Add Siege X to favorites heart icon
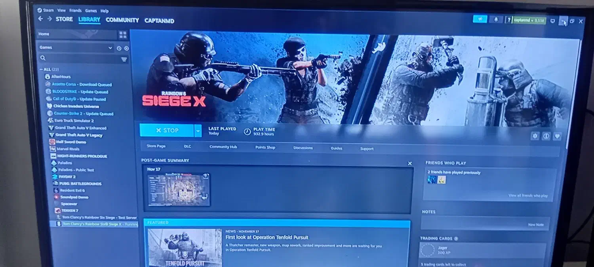This screenshot has height=267, width=594. point(557,136)
